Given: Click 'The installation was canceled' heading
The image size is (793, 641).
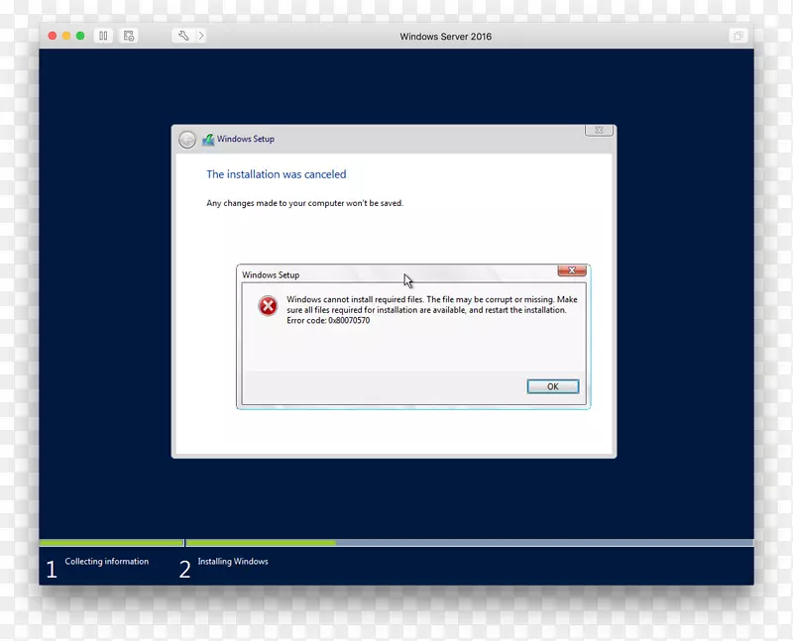Looking at the screenshot, I should pos(277,174).
